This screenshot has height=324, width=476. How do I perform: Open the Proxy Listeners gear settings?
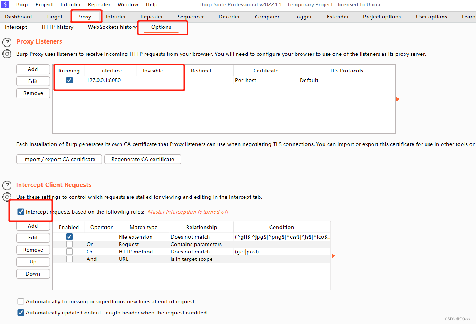7,54
